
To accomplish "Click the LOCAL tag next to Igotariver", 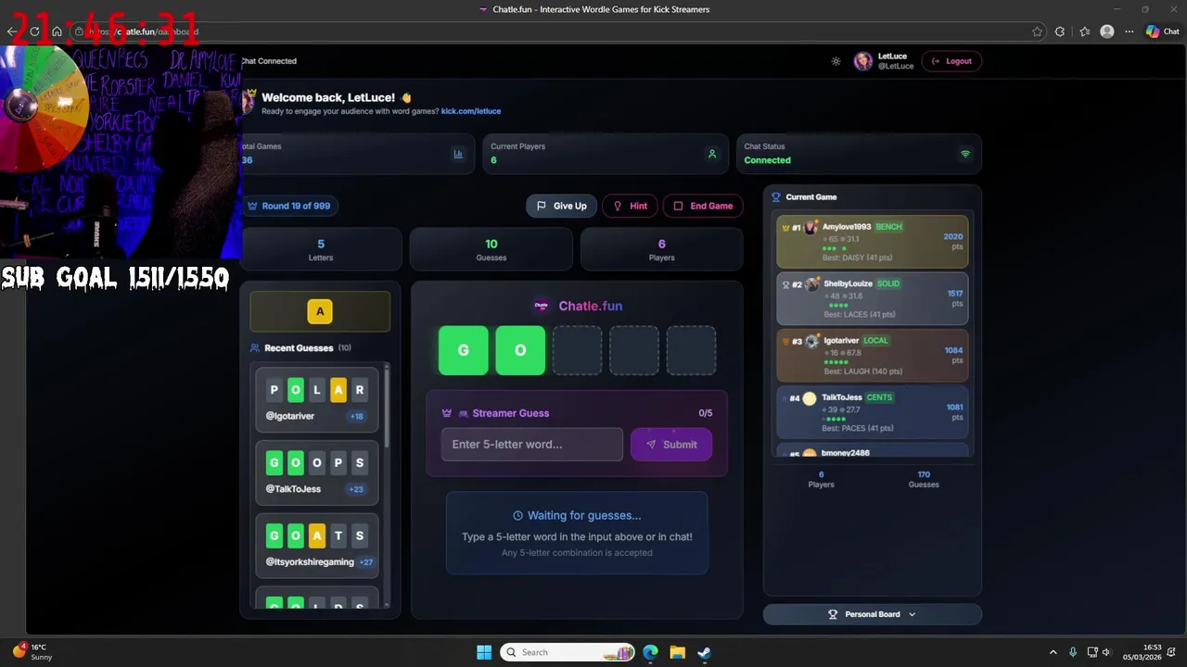I will pos(875,341).
